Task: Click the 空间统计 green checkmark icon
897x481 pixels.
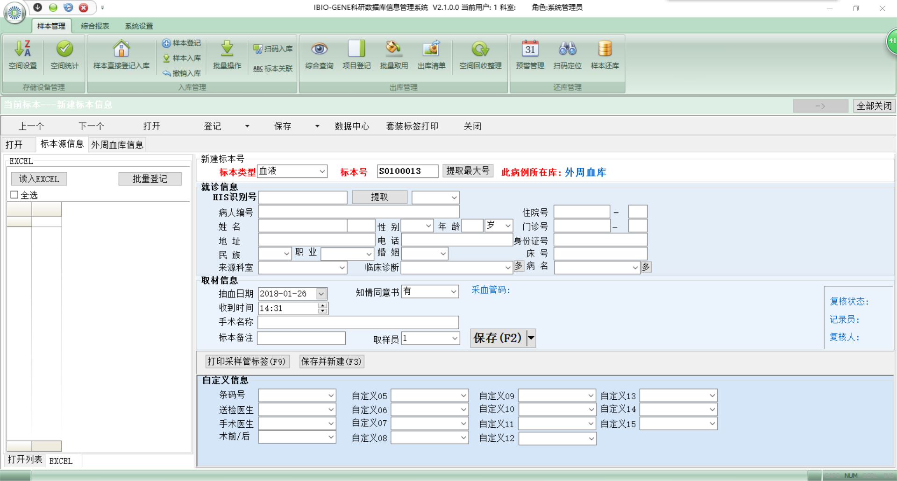Action: click(64, 49)
